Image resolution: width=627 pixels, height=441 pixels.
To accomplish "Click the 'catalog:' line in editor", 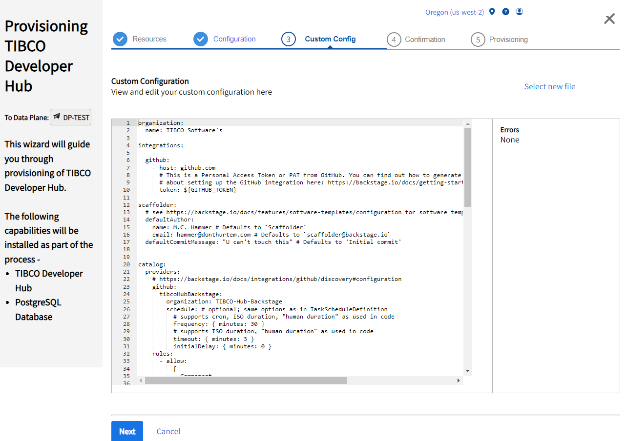I will (152, 264).
